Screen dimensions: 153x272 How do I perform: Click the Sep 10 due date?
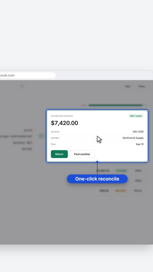(140, 144)
